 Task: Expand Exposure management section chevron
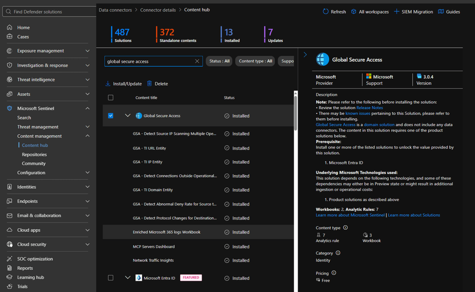[x=88, y=51]
